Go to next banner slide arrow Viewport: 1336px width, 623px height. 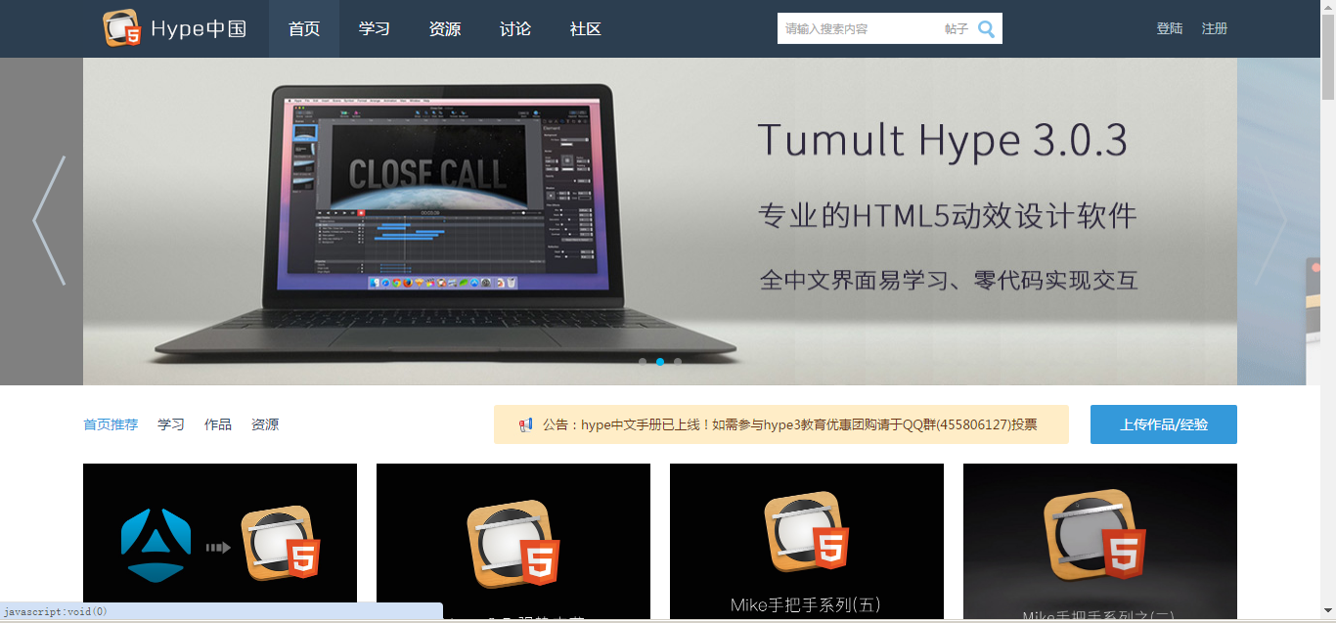(x=1271, y=221)
